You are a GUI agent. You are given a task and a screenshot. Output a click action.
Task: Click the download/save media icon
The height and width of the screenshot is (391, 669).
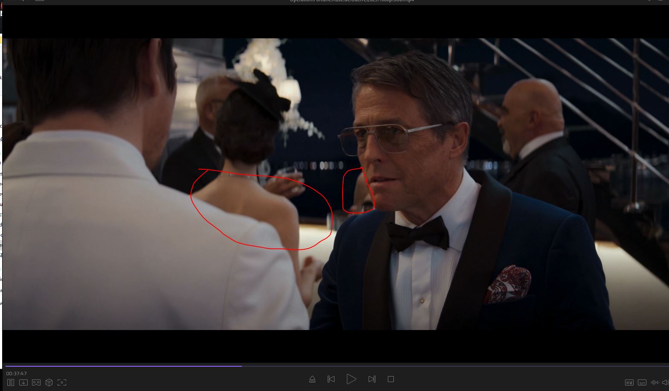tap(23, 382)
